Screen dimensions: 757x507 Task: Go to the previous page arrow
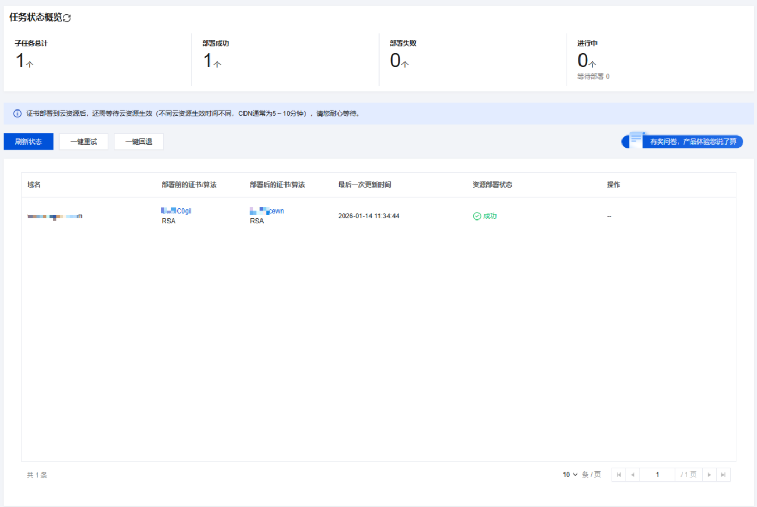[633, 475]
